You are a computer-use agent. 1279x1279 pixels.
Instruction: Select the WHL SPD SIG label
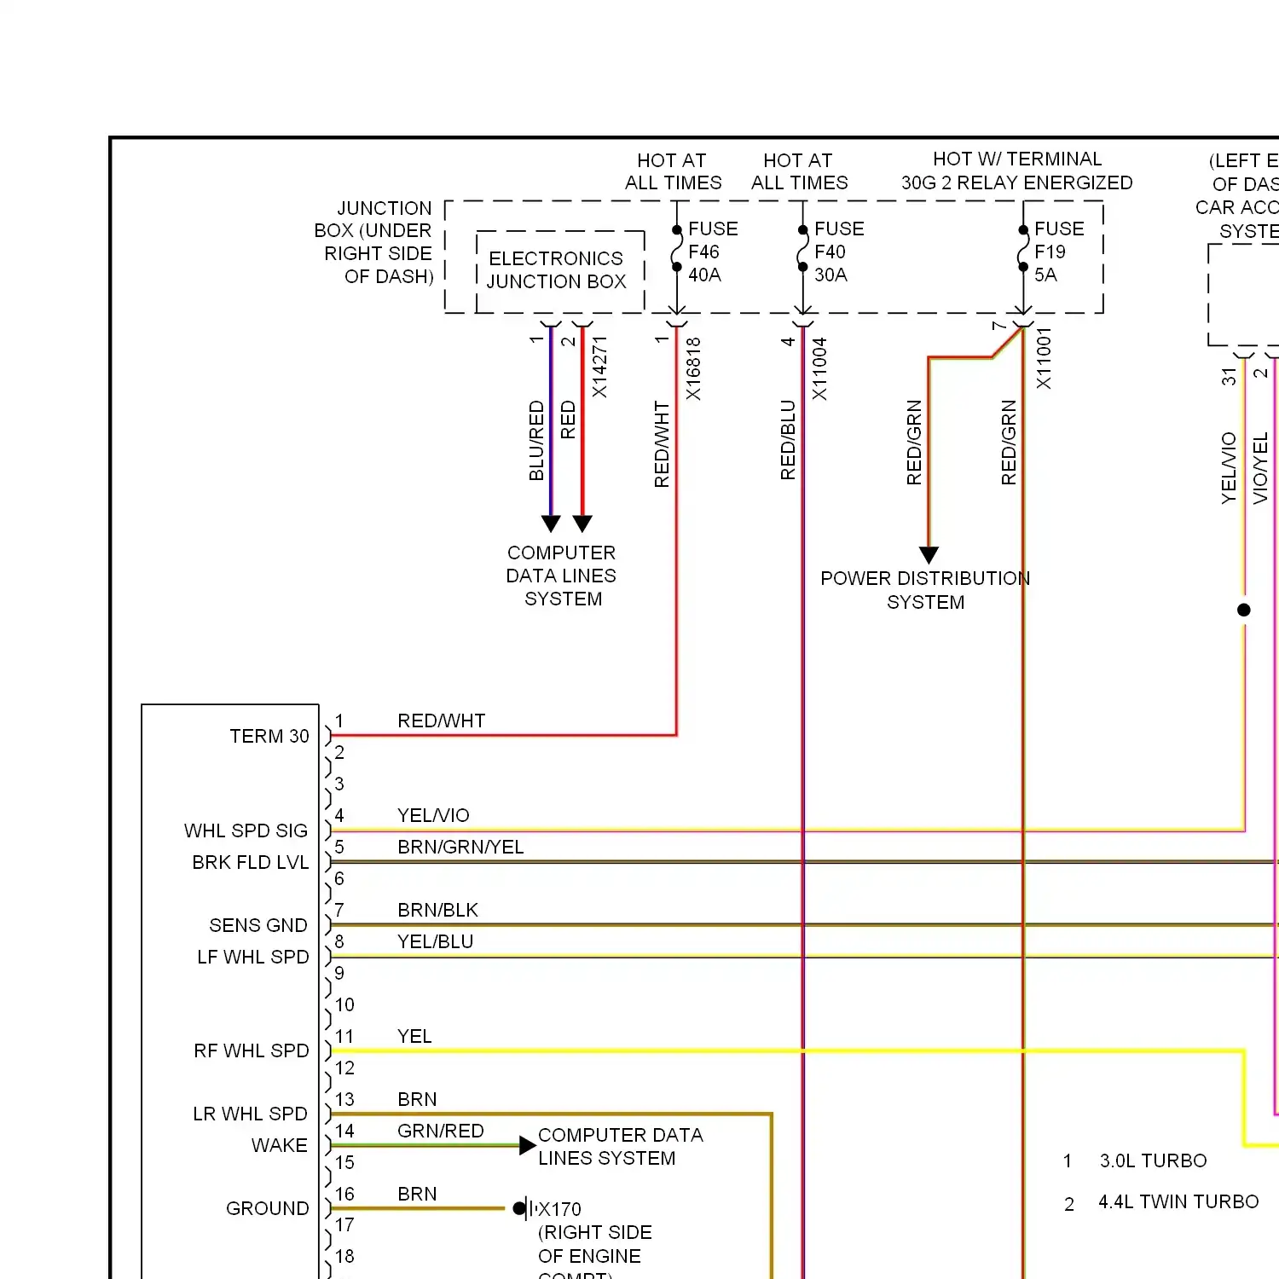(x=246, y=830)
